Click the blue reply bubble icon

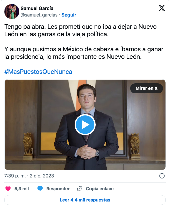tap(40, 189)
